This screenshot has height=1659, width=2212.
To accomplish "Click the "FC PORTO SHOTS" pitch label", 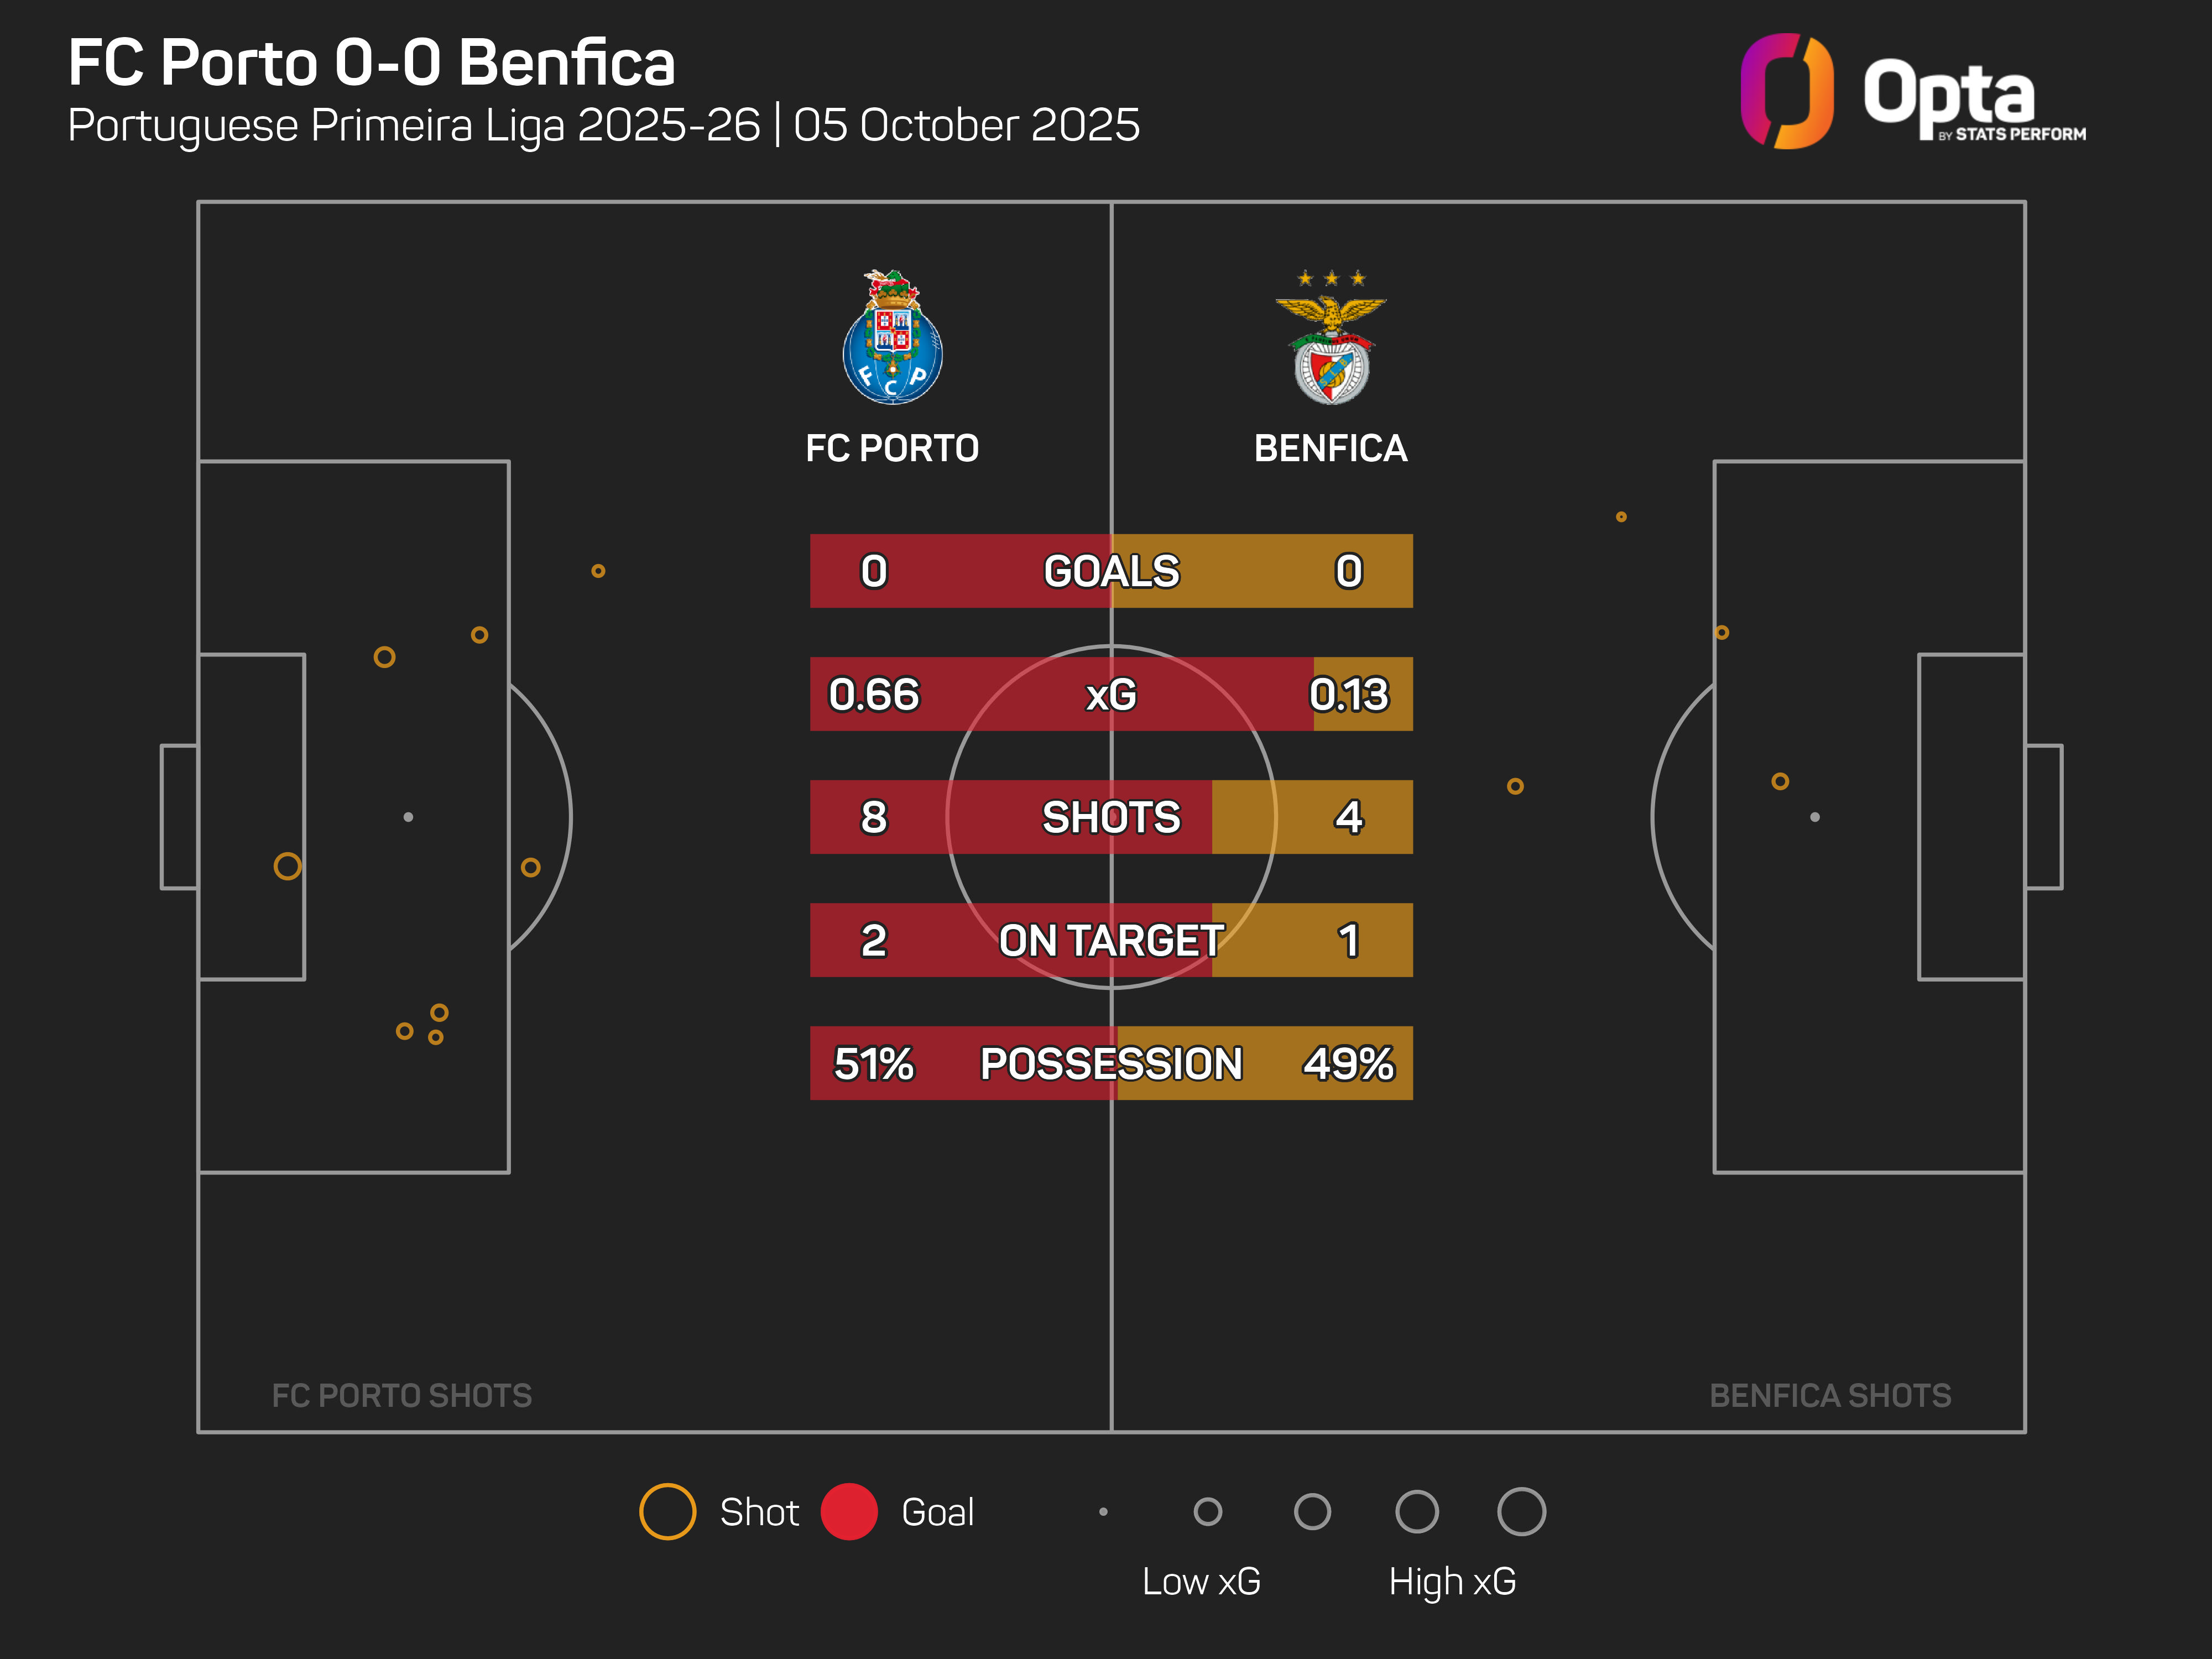I will pos(401,1395).
